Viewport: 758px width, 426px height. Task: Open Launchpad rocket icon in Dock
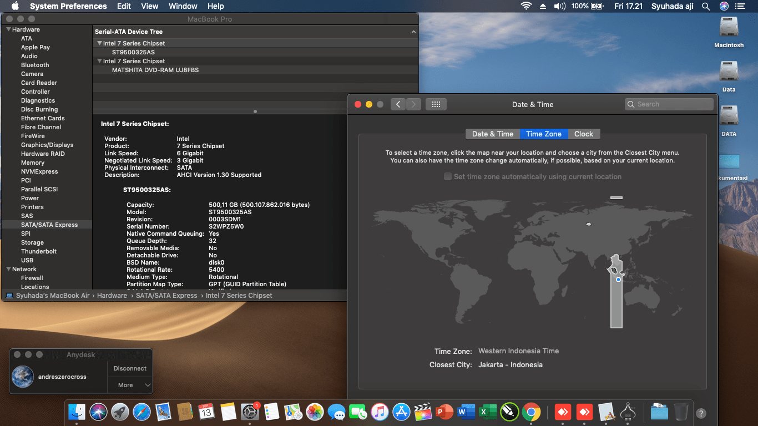120,412
